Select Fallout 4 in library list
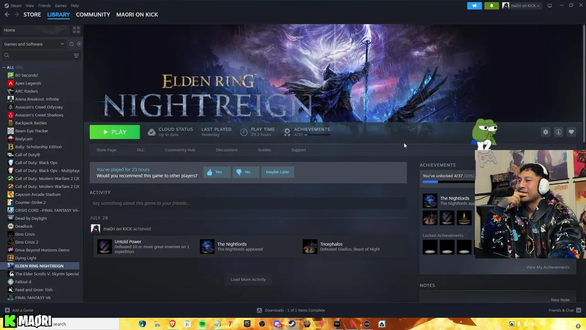Viewport: 586px width, 330px height. click(x=40, y=282)
